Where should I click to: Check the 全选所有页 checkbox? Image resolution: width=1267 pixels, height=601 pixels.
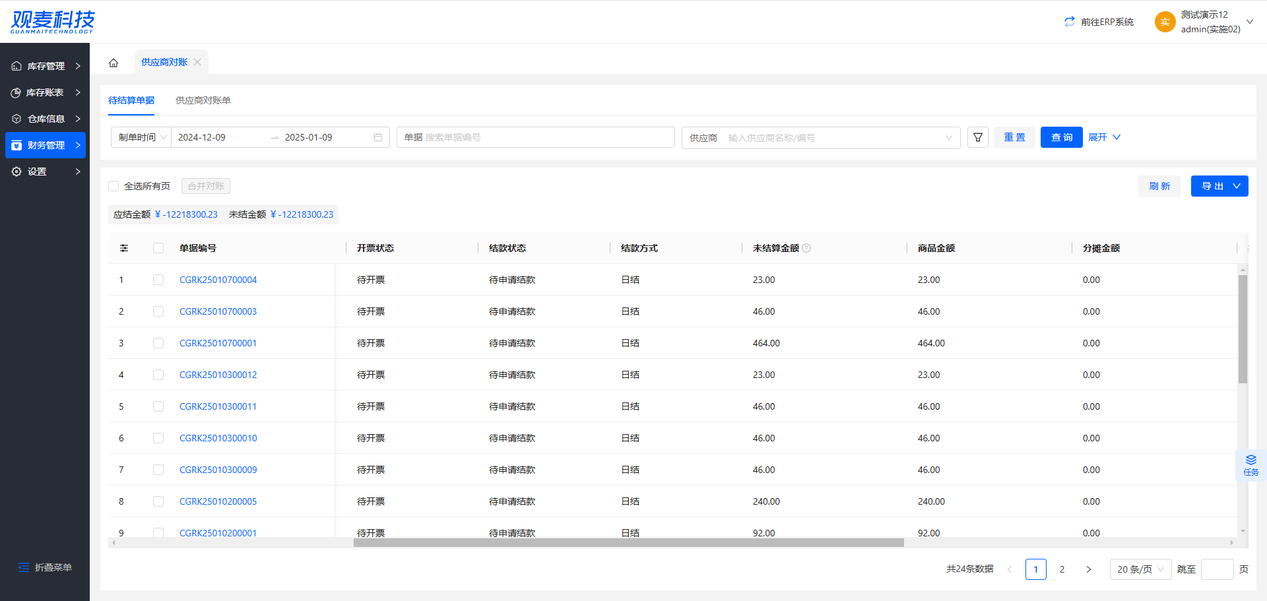(114, 186)
